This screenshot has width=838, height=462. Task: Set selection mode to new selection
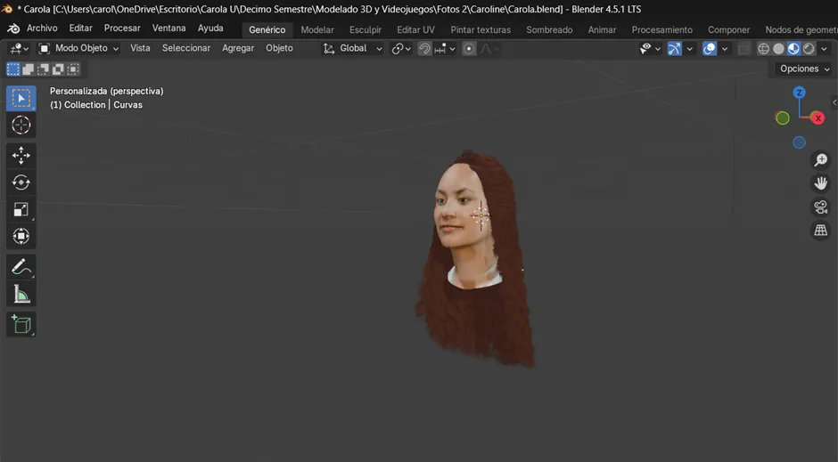point(12,69)
